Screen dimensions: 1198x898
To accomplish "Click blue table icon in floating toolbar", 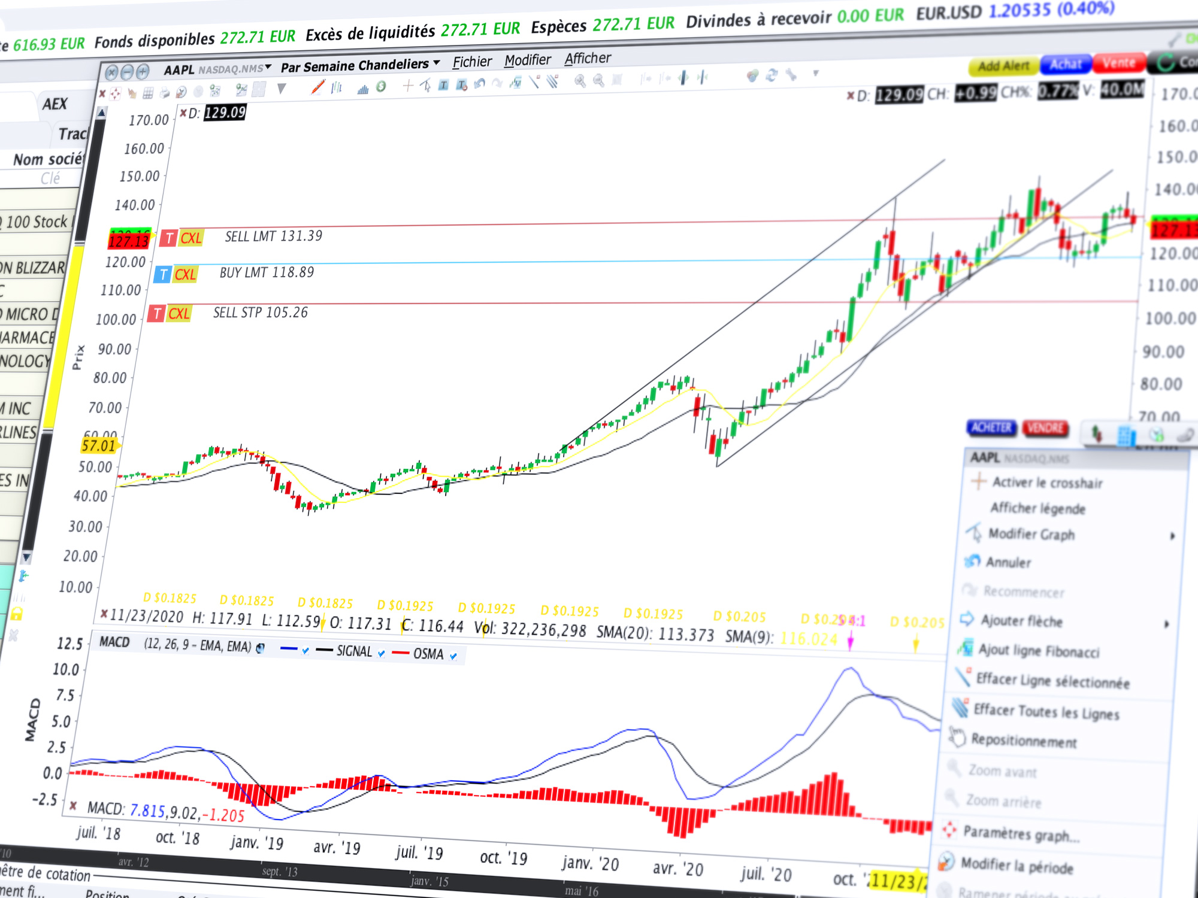I will pos(1126,435).
